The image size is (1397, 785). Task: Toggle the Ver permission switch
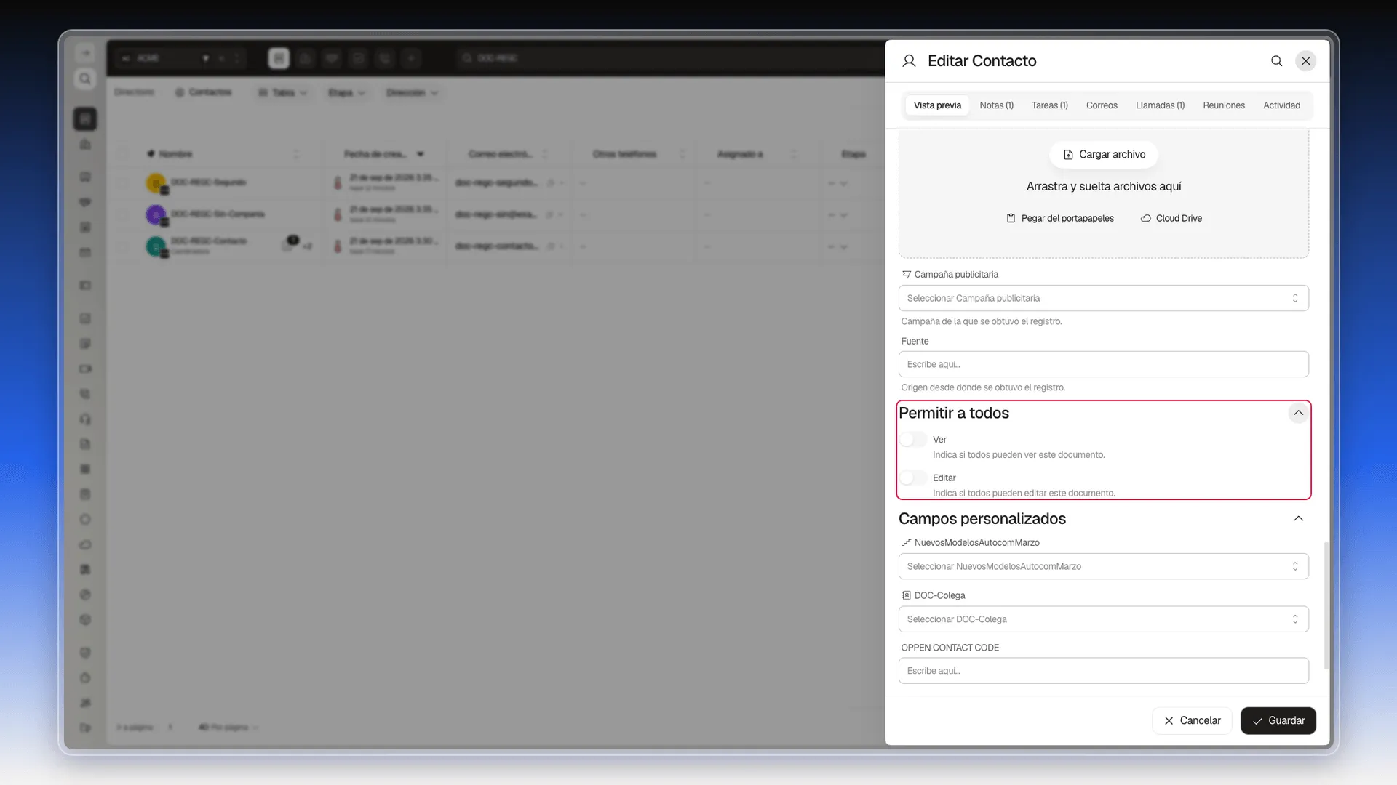(x=913, y=440)
